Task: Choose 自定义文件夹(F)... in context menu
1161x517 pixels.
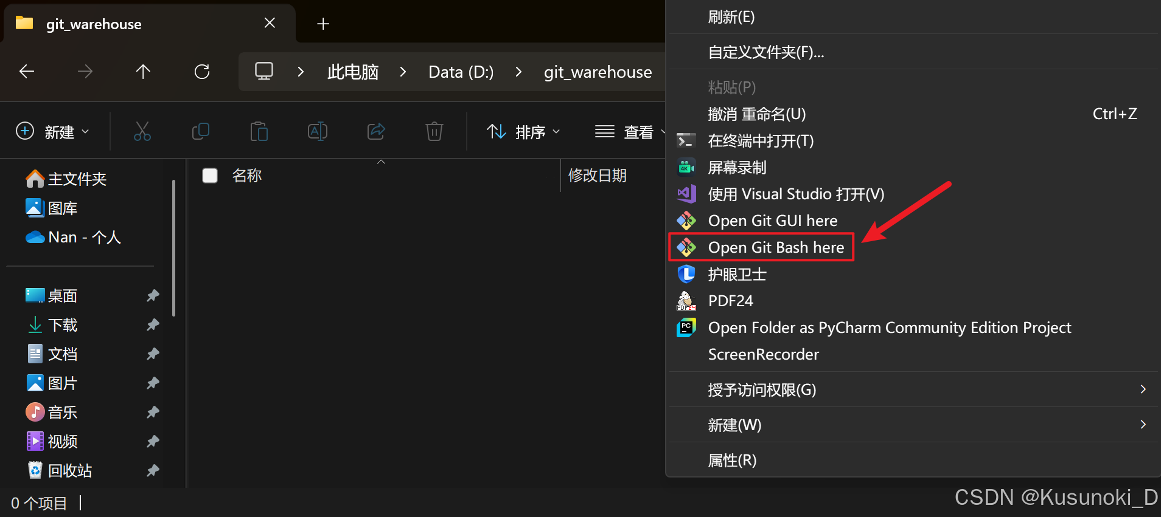Action: tap(914, 52)
